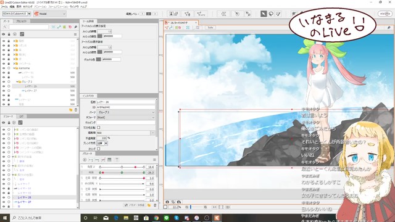Click the camera snapshot icon below canvas
Image resolution: width=395 pixels, height=222 pixels.
[x=167, y=202]
